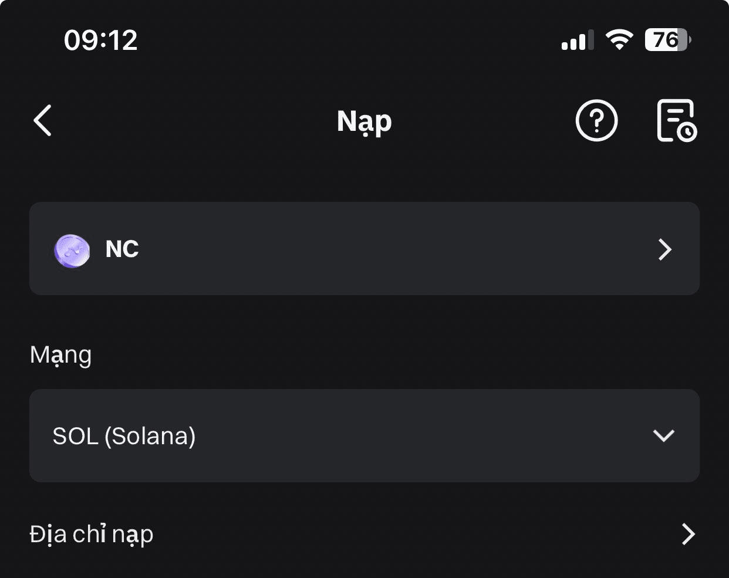Tap the clock badge on history icon
The width and height of the screenshot is (729, 578).
click(687, 132)
